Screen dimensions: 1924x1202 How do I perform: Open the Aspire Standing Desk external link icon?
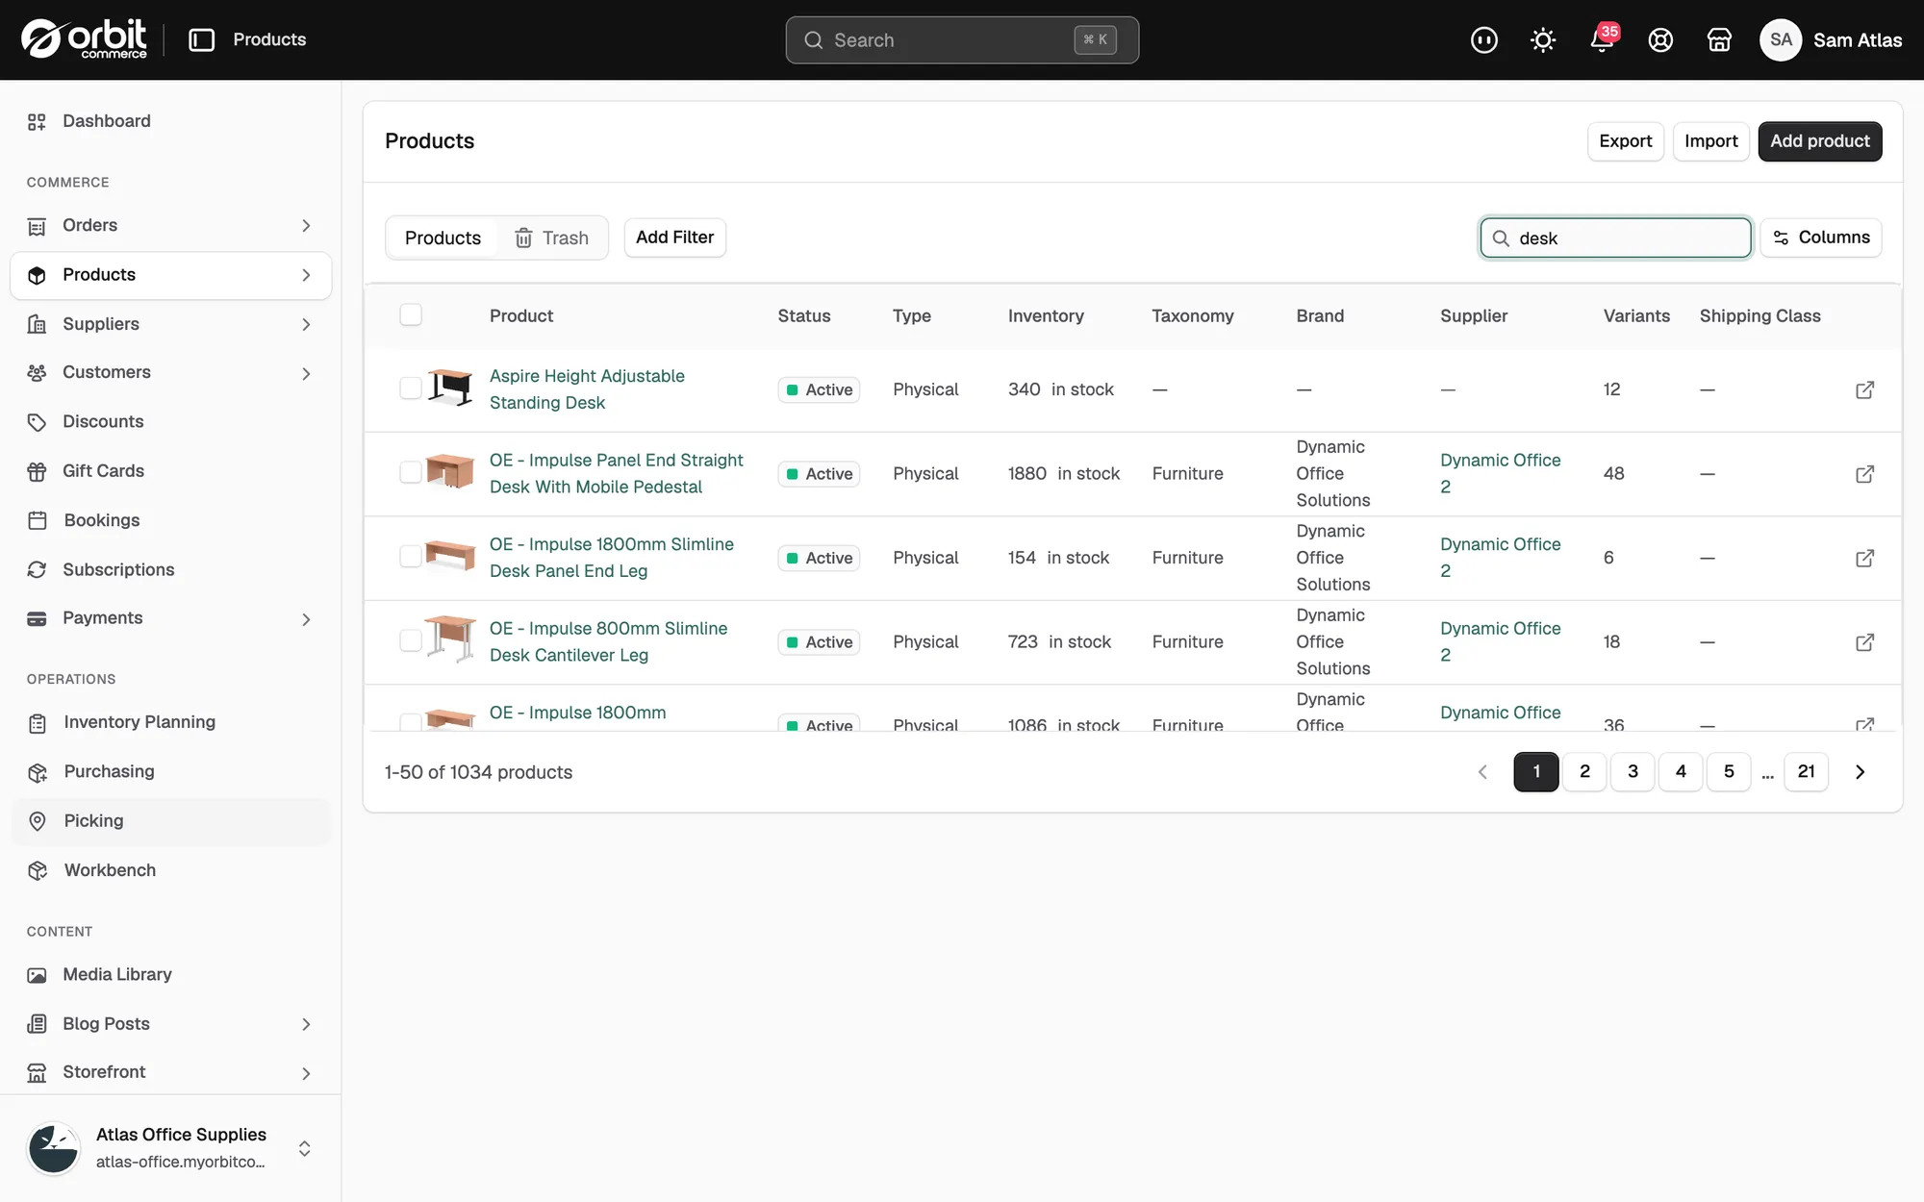1864,389
